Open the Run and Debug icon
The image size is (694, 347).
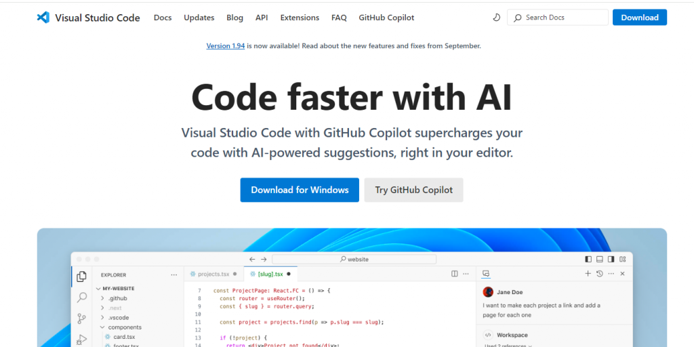[x=81, y=340]
